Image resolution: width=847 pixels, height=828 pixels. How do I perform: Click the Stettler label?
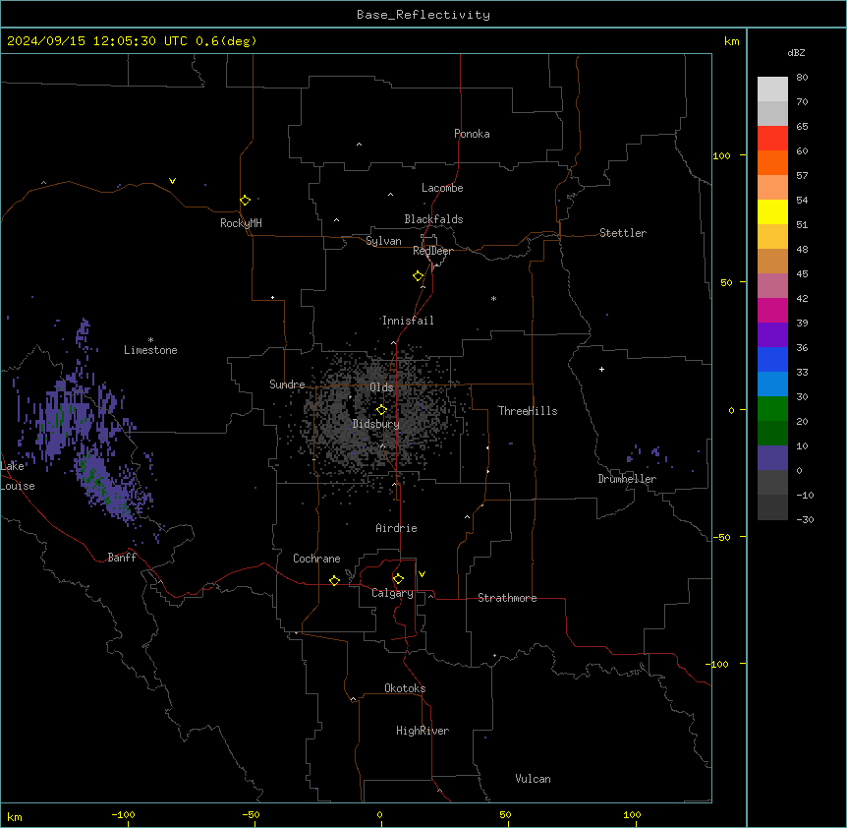coord(623,233)
